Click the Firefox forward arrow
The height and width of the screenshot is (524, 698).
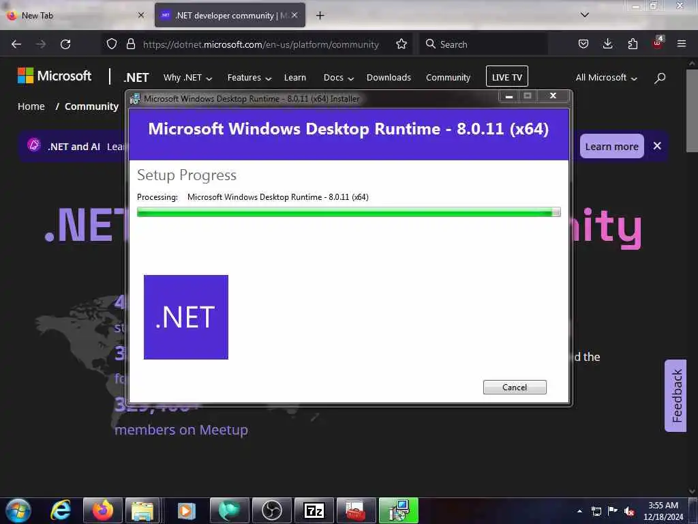[x=41, y=44]
